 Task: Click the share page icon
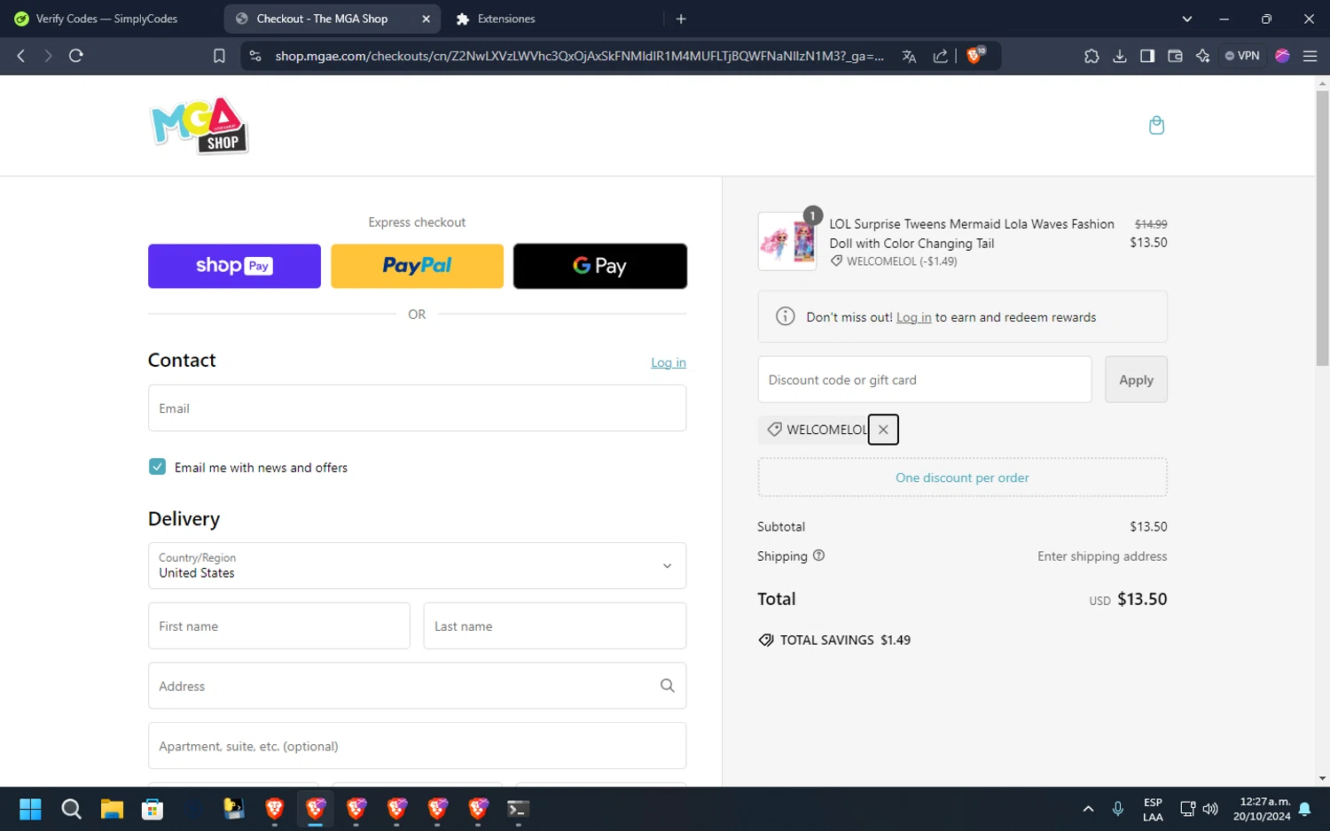(940, 56)
